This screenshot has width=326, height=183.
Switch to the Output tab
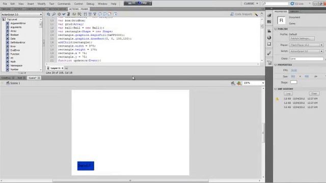point(18,9)
